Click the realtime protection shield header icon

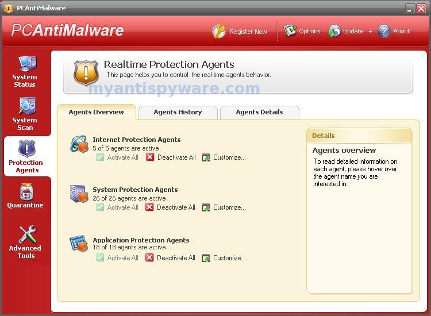tap(86, 73)
